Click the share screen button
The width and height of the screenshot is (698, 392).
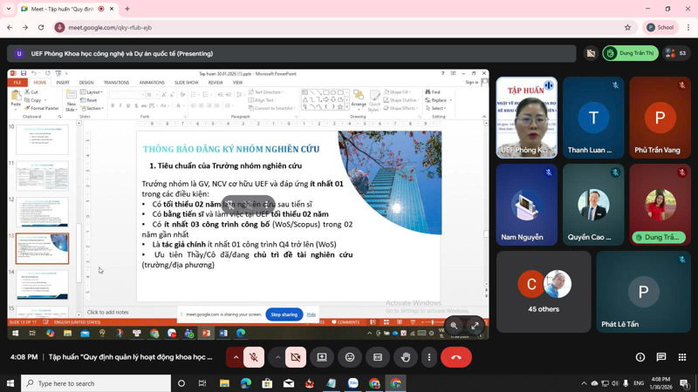(322, 357)
